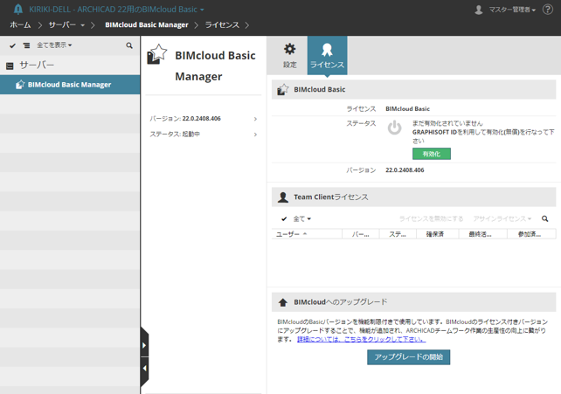Click the power status icon
This screenshot has height=394, width=561.
point(394,128)
